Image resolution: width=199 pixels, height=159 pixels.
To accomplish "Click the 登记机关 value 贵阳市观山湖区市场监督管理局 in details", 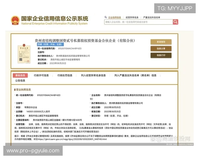I will [43, 116].
